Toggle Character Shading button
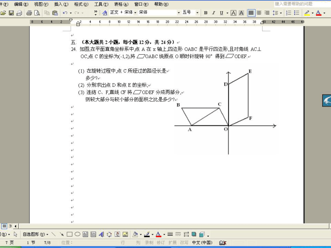This screenshot has width=331, height=248. pos(241,13)
